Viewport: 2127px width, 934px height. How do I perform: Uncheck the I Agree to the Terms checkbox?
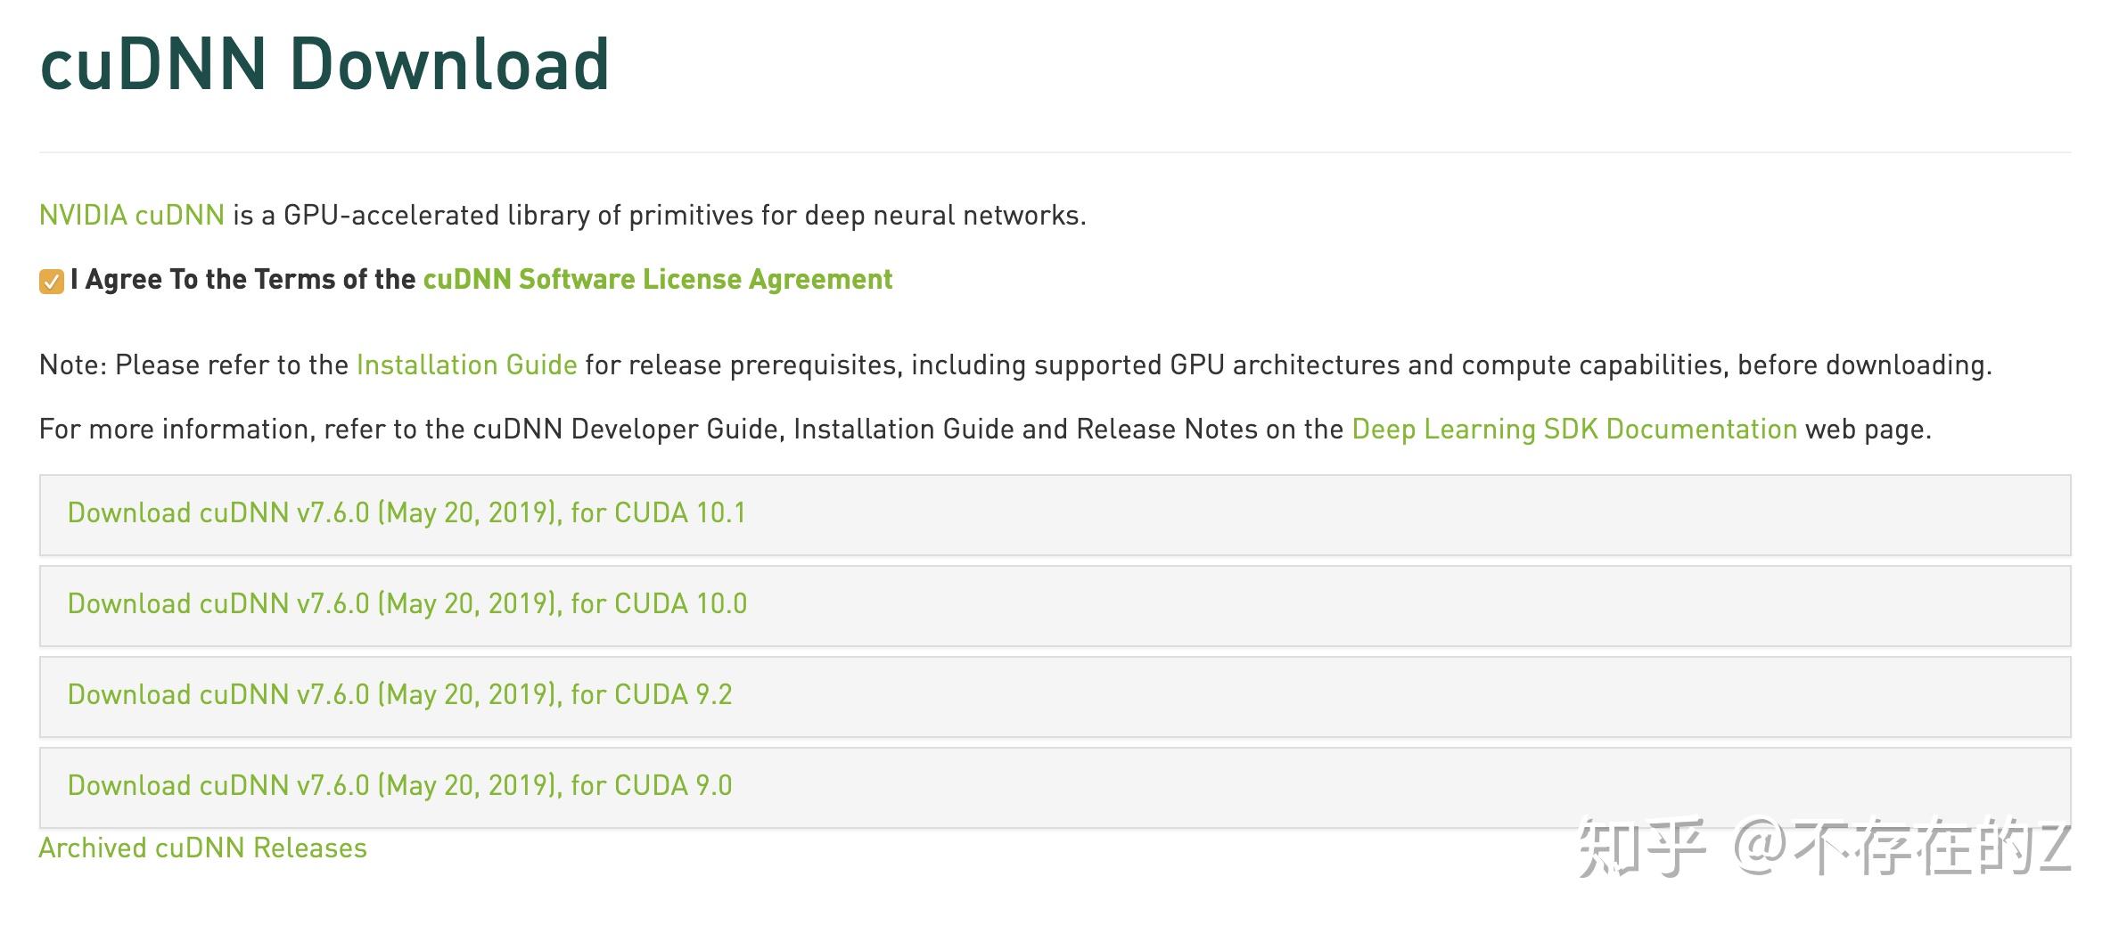[x=52, y=282]
